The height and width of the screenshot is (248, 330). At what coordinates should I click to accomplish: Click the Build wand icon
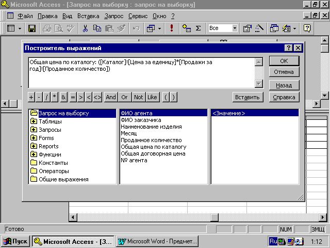coord(259,28)
